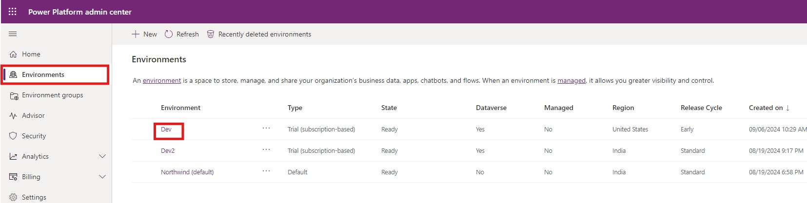Viewport: 807px width, 203px height.
Task: Click the plus icon for New environment
Action: [136, 34]
